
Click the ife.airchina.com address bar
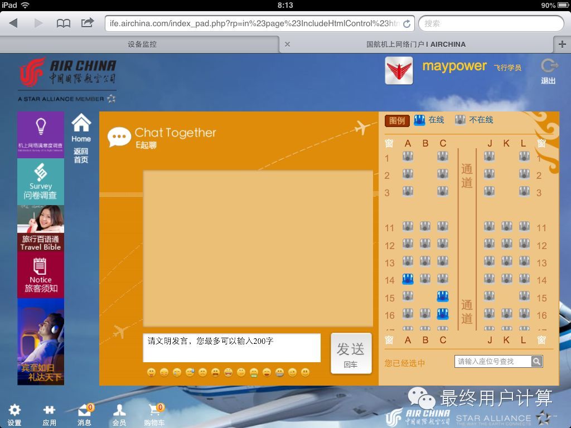pos(255,23)
